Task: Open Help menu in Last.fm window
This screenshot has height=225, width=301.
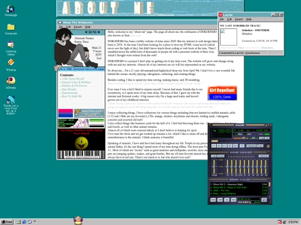Action: 249,19
